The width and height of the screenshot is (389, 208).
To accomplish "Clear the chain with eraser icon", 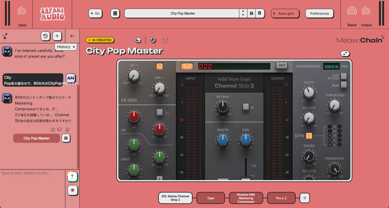I will pos(138,40).
